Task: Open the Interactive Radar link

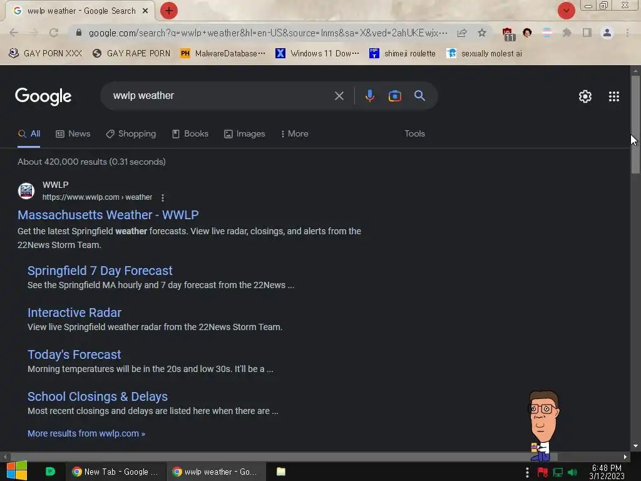Action: click(x=74, y=313)
